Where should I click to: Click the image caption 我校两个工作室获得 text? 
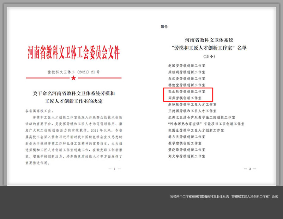(224, 196)
